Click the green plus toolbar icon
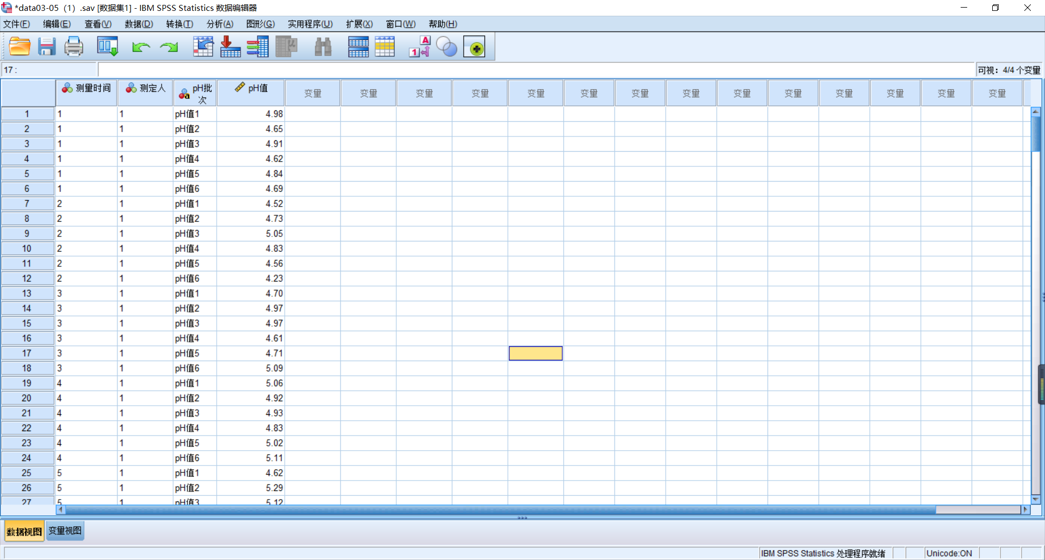 tap(474, 47)
